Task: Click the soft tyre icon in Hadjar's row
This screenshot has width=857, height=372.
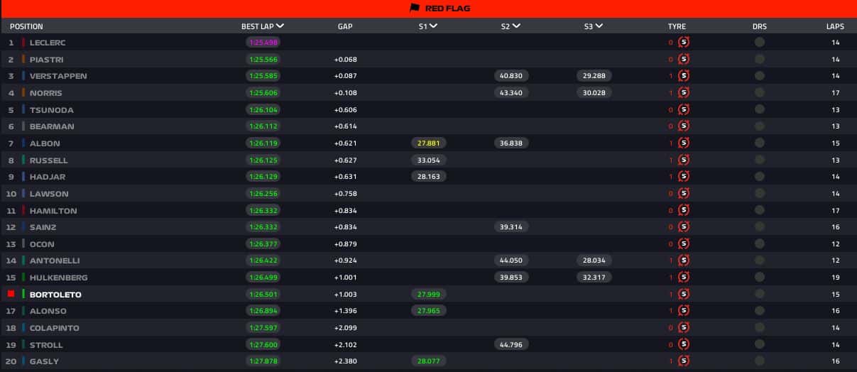Action: [x=684, y=177]
